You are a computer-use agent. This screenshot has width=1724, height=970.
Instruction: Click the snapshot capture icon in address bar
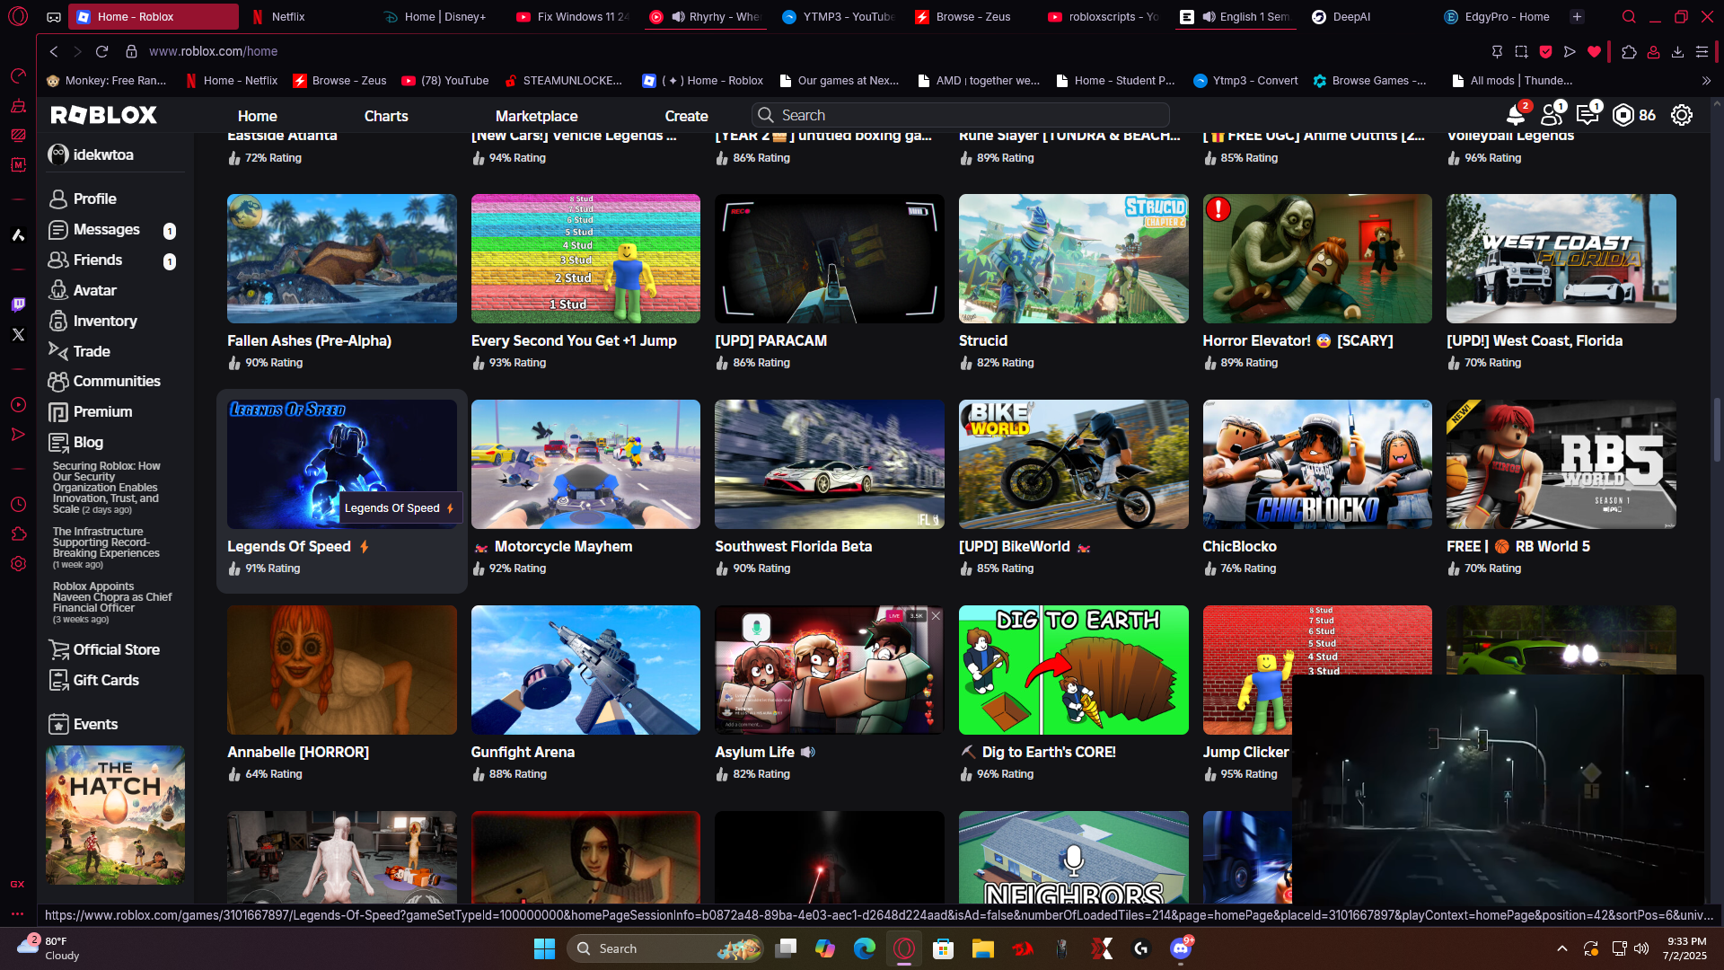(x=1521, y=51)
